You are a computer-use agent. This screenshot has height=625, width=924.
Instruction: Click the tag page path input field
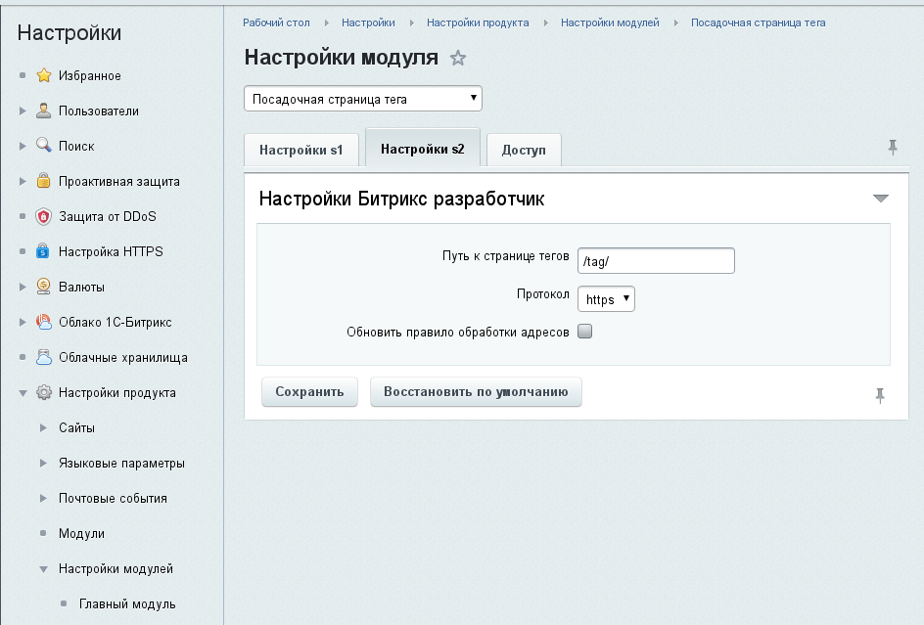pos(655,261)
